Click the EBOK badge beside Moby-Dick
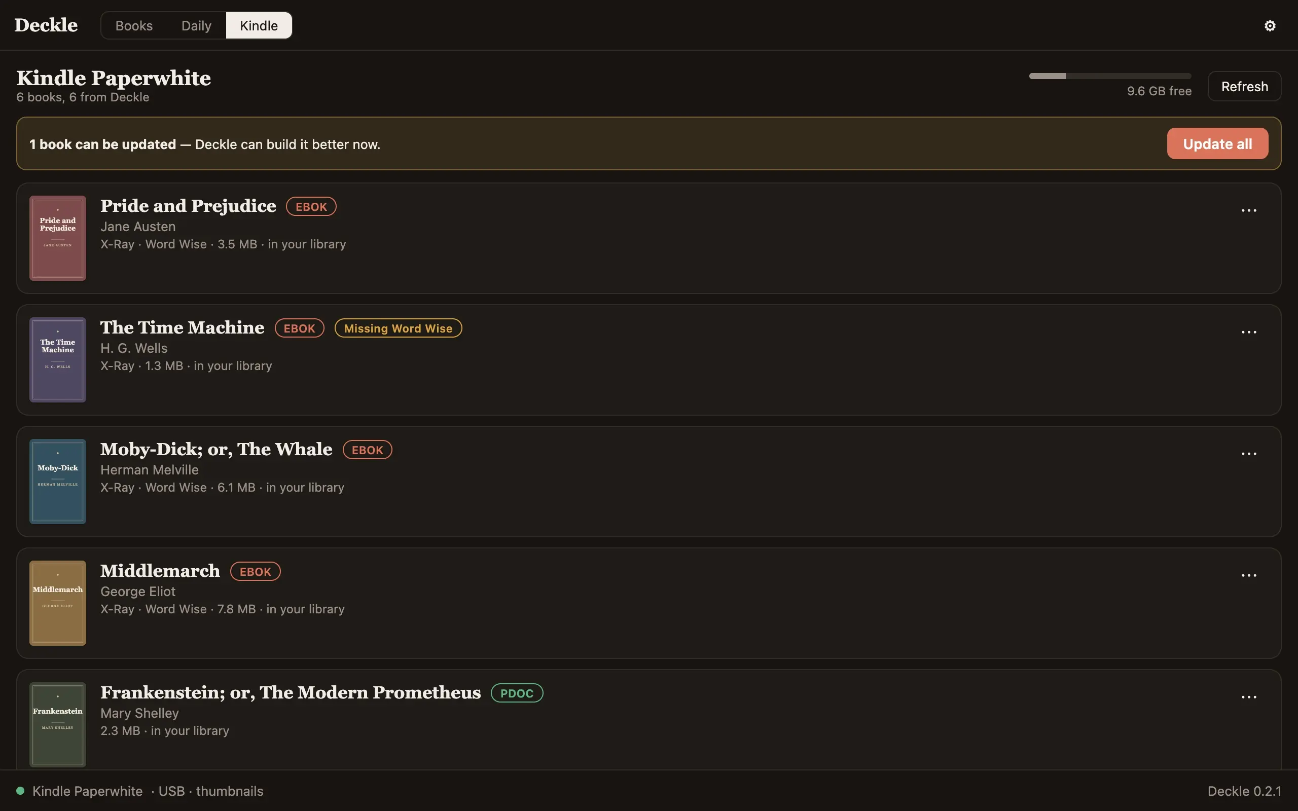 tap(368, 450)
